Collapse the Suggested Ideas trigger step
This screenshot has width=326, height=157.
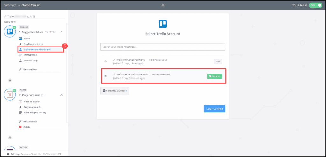pos(61,32)
